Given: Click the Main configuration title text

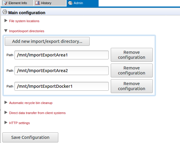Looking at the screenshot, I should tap(27, 13).
